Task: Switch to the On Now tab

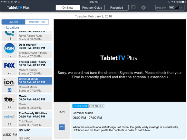Action: (x=68, y=8)
